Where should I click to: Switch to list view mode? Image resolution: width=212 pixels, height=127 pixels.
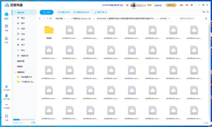point(207,12)
